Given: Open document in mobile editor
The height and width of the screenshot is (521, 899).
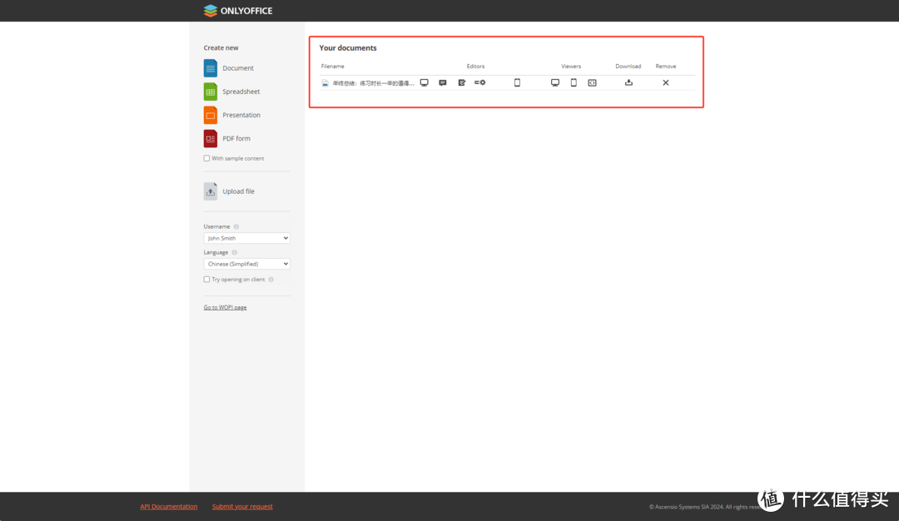Looking at the screenshot, I should coord(517,82).
